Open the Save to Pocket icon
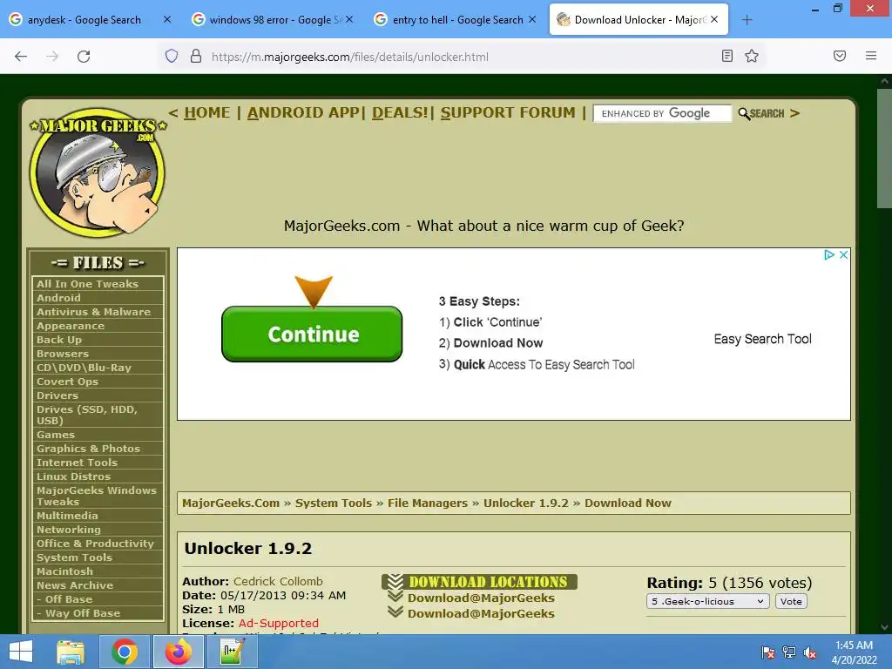The height and width of the screenshot is (669, 892). [839, 56]
